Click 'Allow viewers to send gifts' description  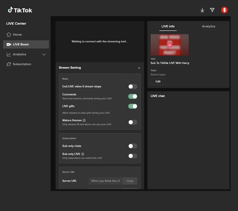click(86, 113)
